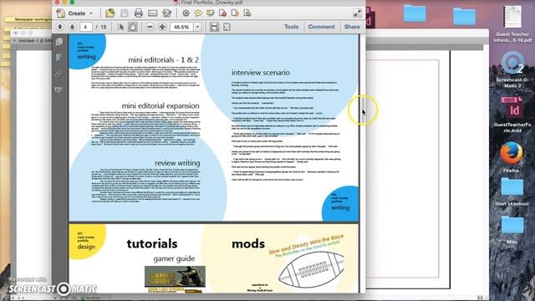Click the insert page icon
The image size is (535, 301).
pyautogui.click(x=247, y=13)
